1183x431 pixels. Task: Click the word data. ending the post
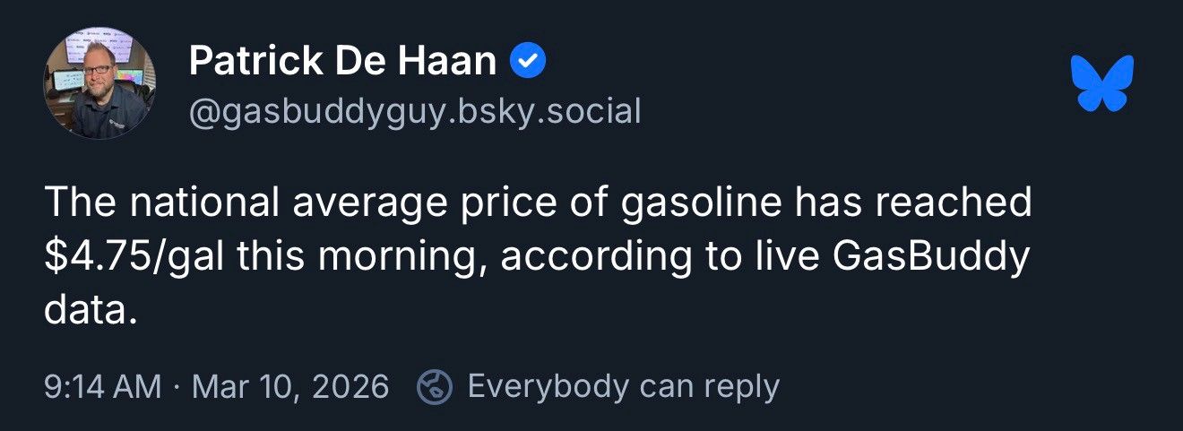tap(92, 310)
